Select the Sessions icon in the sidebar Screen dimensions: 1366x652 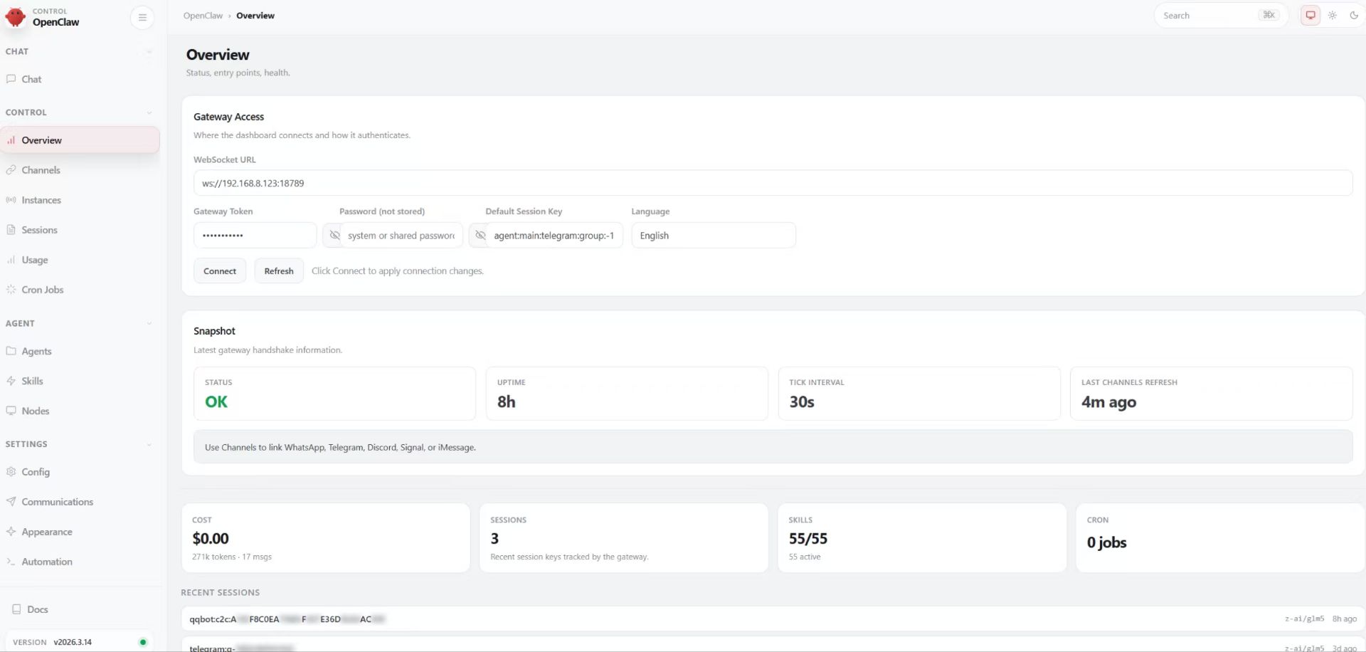point(11,229)
